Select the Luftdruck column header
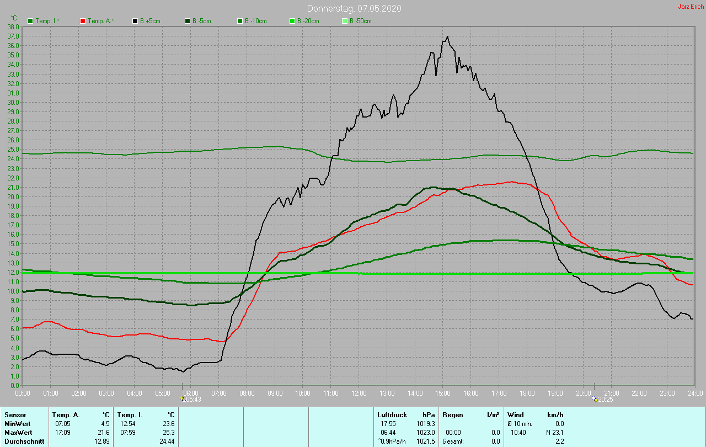The height and width of the screenshot is (447, 706). (x=392, y=414)
